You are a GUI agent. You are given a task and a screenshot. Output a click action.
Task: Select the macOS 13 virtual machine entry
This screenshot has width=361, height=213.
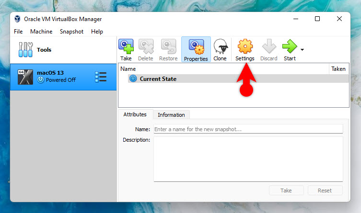(63, 77)
